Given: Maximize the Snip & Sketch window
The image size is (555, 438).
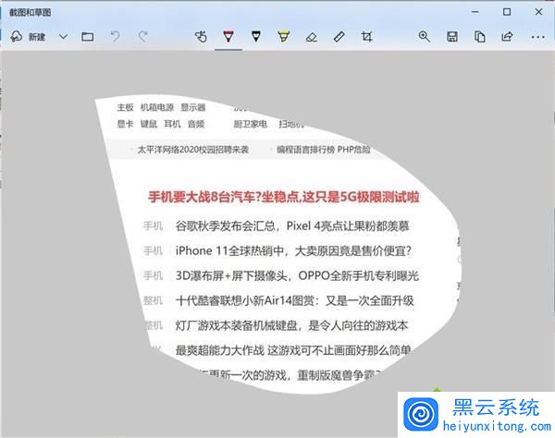Looking at the screenshot, I should (506, 12).
